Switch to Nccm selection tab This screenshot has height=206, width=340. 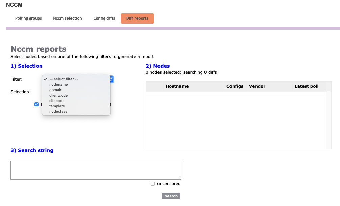coord(67,18)
